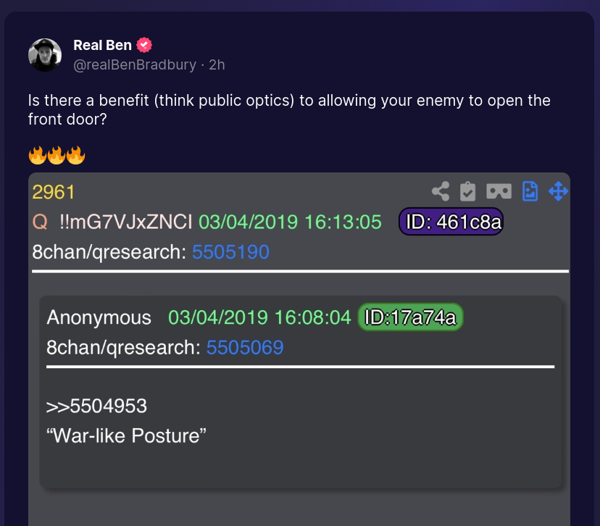Click the @realBenBradbury handle
600x526 pixels.
(135, 64)
